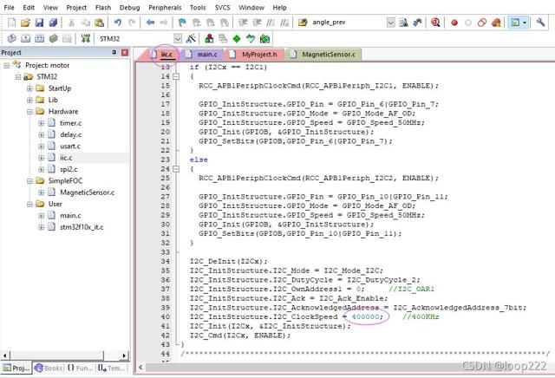555x378 pixels.
Task: Open Options for Target magic wand icon
Action: click(191, 38)
